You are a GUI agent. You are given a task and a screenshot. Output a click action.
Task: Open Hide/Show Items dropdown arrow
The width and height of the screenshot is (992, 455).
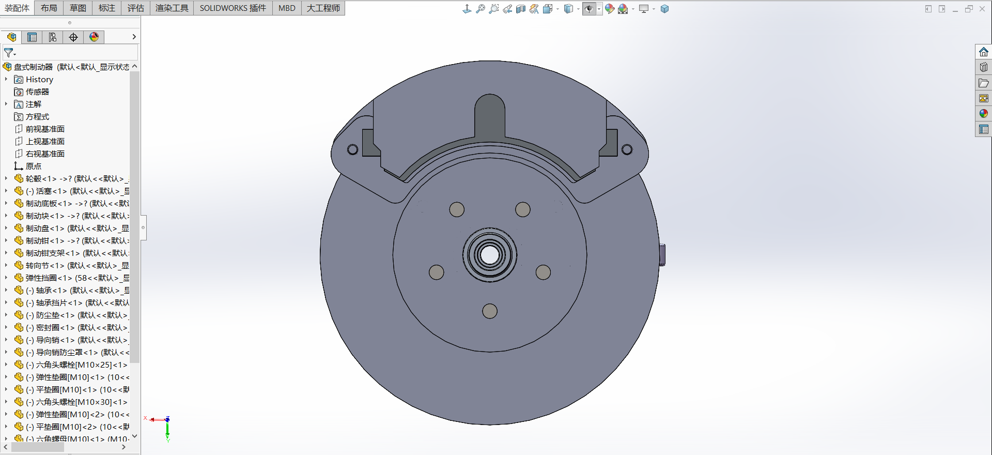(x=599, y=9)
